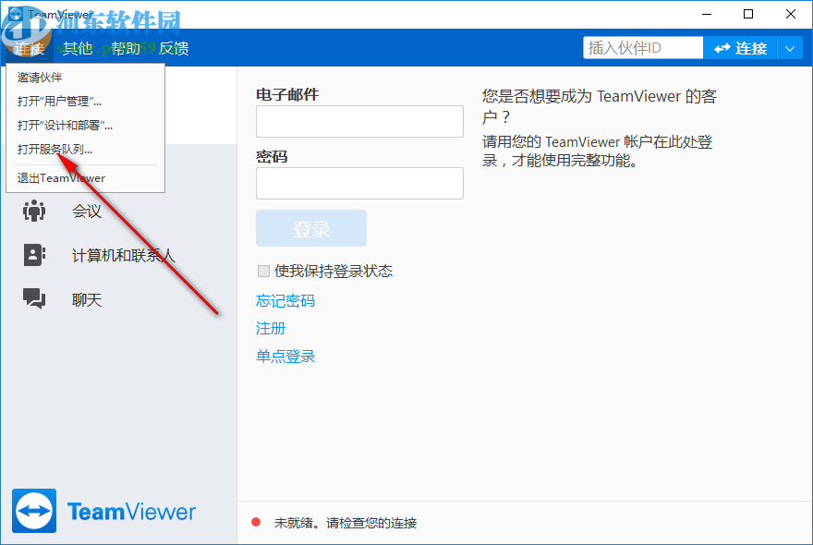Image resolution: width=813 pixels, height=545 pixels.
Task: Click the TeamViewer logo at bottom left
Action: (103, 511)
